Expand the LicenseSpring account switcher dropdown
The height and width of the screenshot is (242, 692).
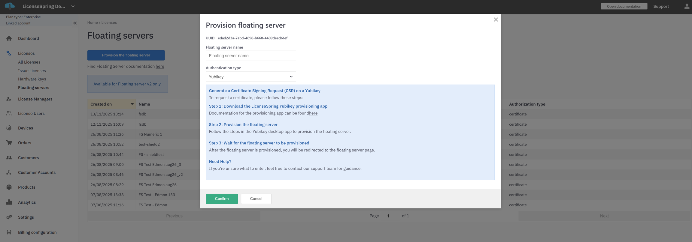tap(73, 6)
